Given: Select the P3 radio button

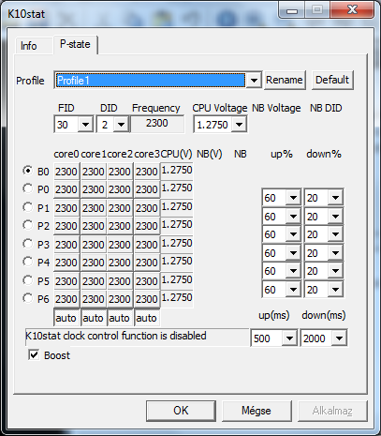Looking at the screenshot, I should tap(28, 244).
